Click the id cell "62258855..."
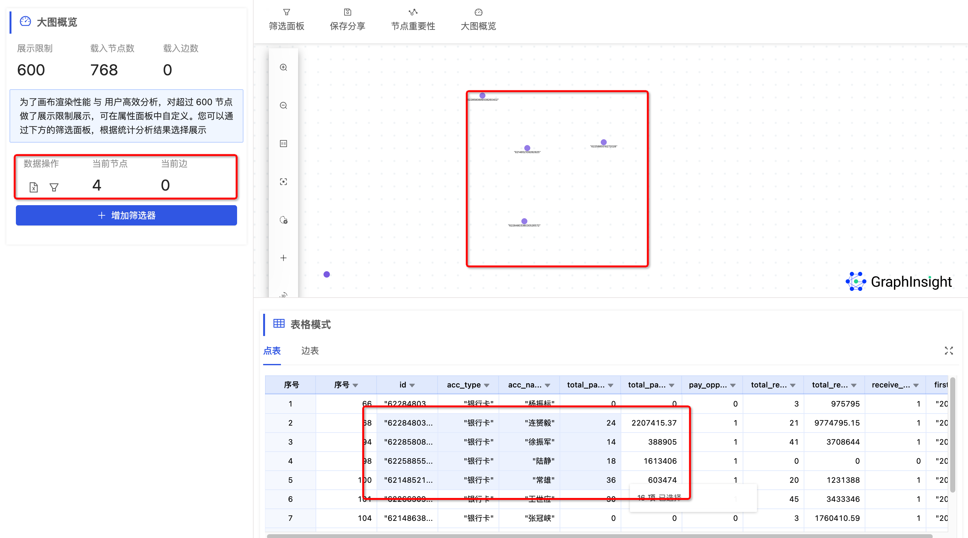This screenshot has width=968, height=538. (x=408, y=461)
